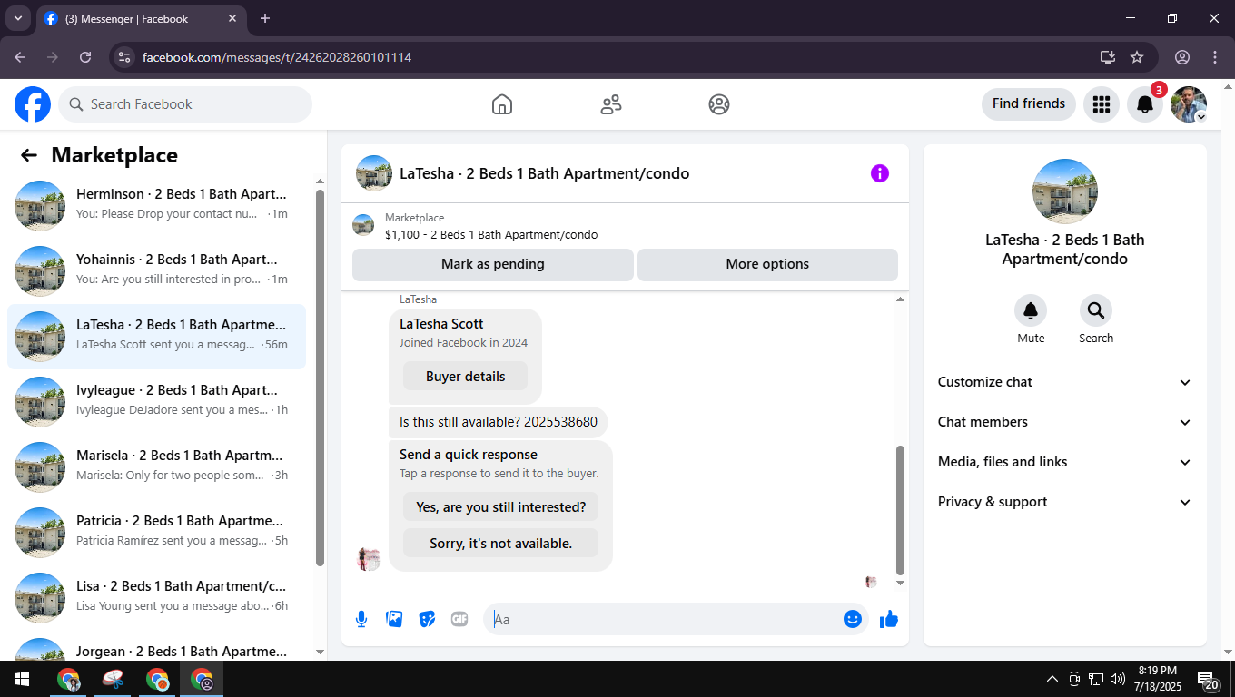Bookmark this page with star icon
This screenshot has width=1235, height=697.
pyautogui.click(x=1137, y=57)
